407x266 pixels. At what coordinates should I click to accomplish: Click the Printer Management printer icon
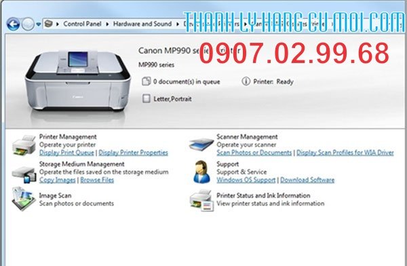coord(24,145)
